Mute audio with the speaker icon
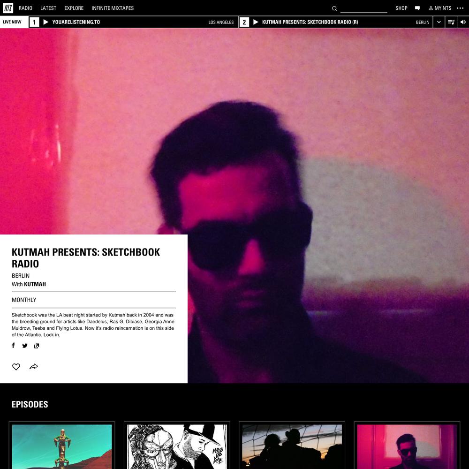The width and height of the screenshot is (469, 469). tap(463, 22)
